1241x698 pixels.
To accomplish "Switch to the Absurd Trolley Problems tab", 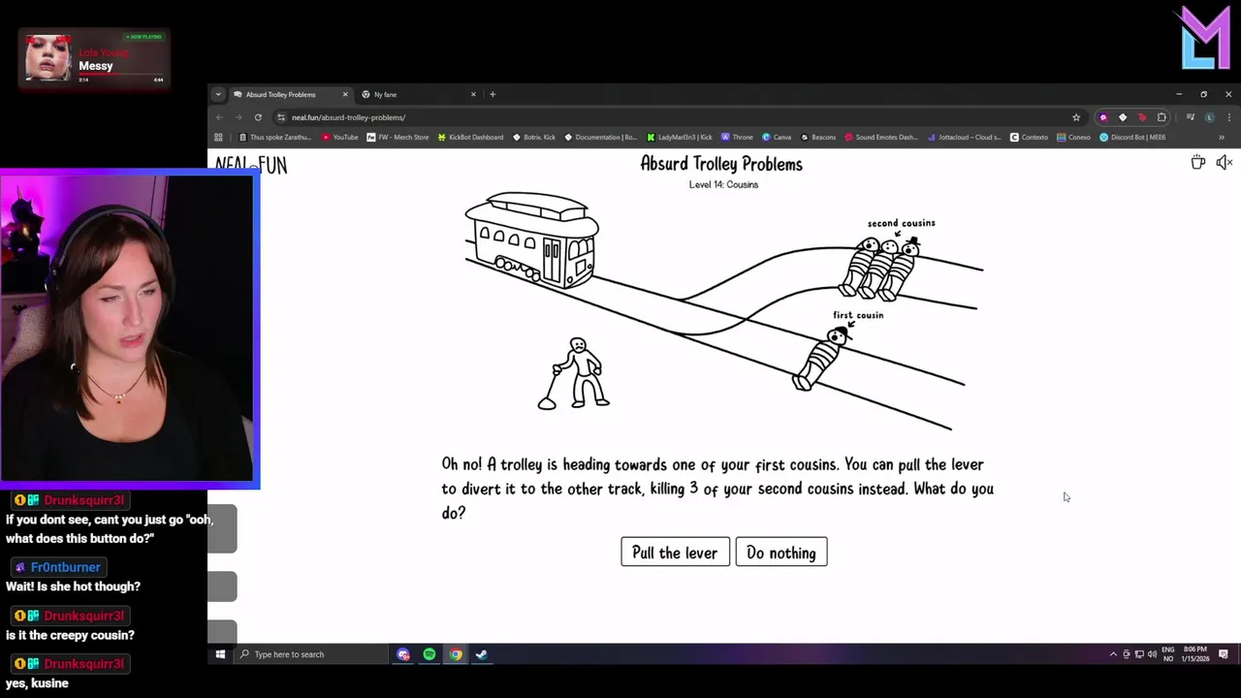I will pyautogui.click(x=289, y=94).
